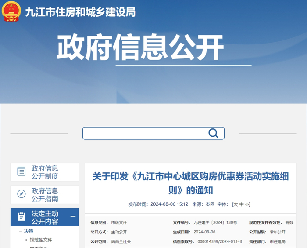This screenshot has width=307, height=248.
Task: Set font size to 中
Action: pos(241,204)
